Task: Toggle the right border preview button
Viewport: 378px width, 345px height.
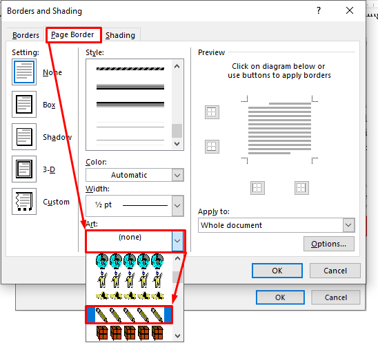Action: click(x=301, y=188)
